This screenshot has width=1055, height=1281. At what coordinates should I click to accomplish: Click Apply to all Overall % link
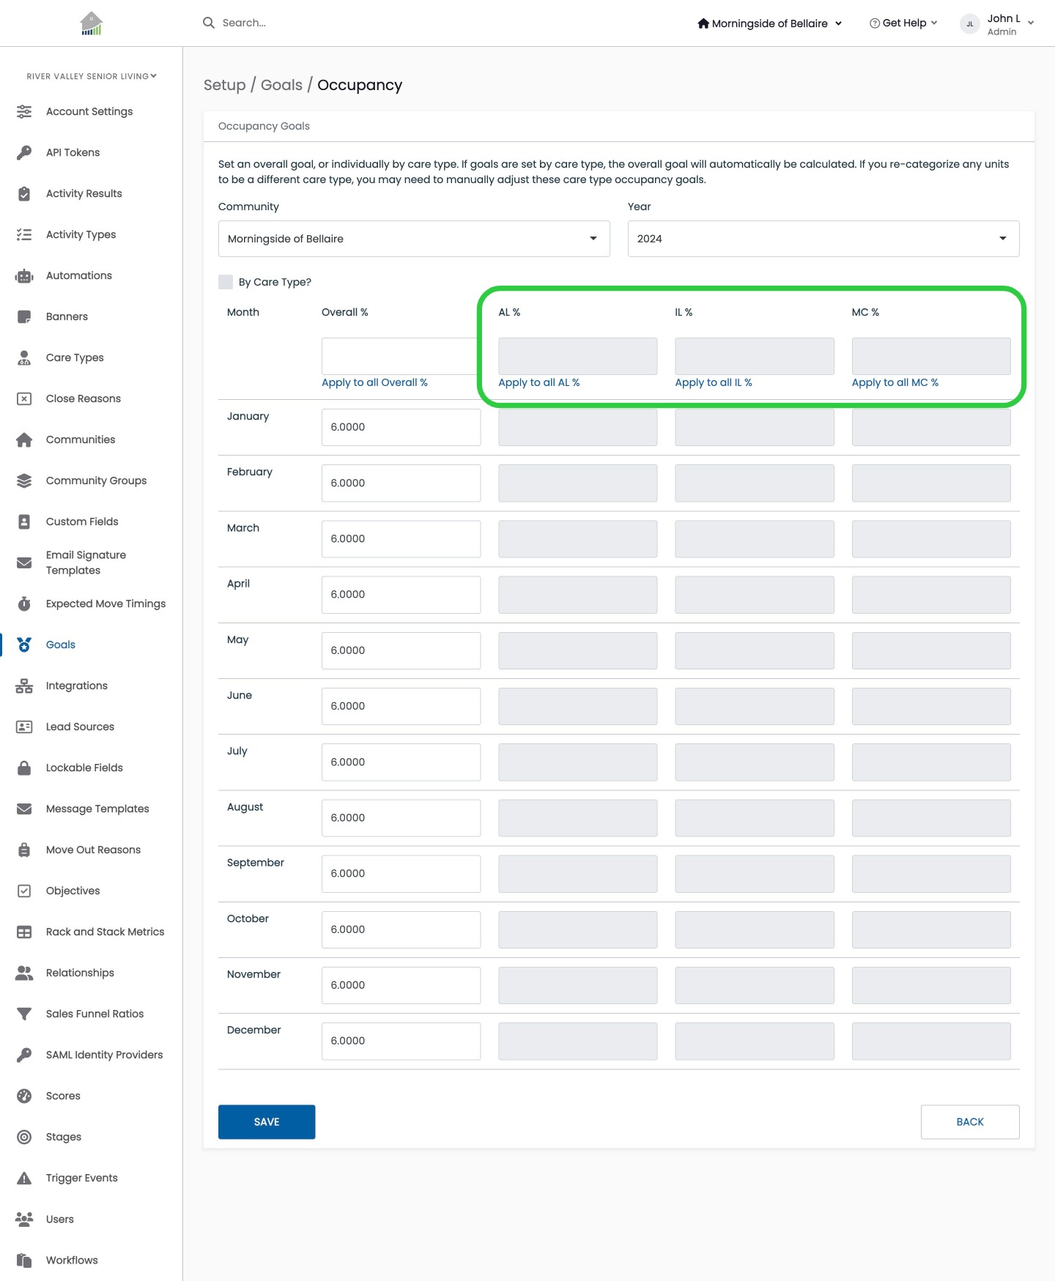tap(374, 382)
